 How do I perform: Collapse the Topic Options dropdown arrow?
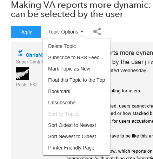click(x=82, y=31)
